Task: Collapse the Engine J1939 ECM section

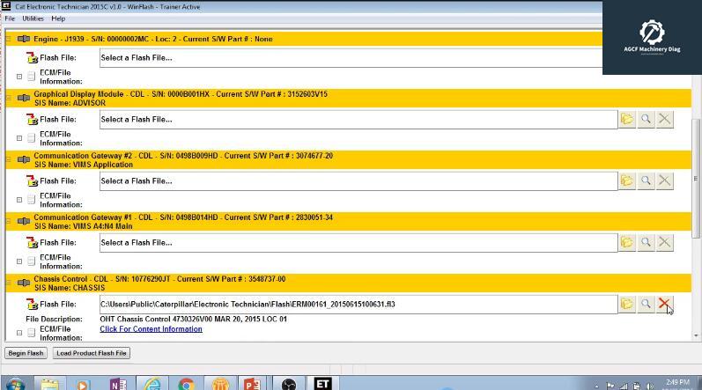Action: (x=10, y=39)
